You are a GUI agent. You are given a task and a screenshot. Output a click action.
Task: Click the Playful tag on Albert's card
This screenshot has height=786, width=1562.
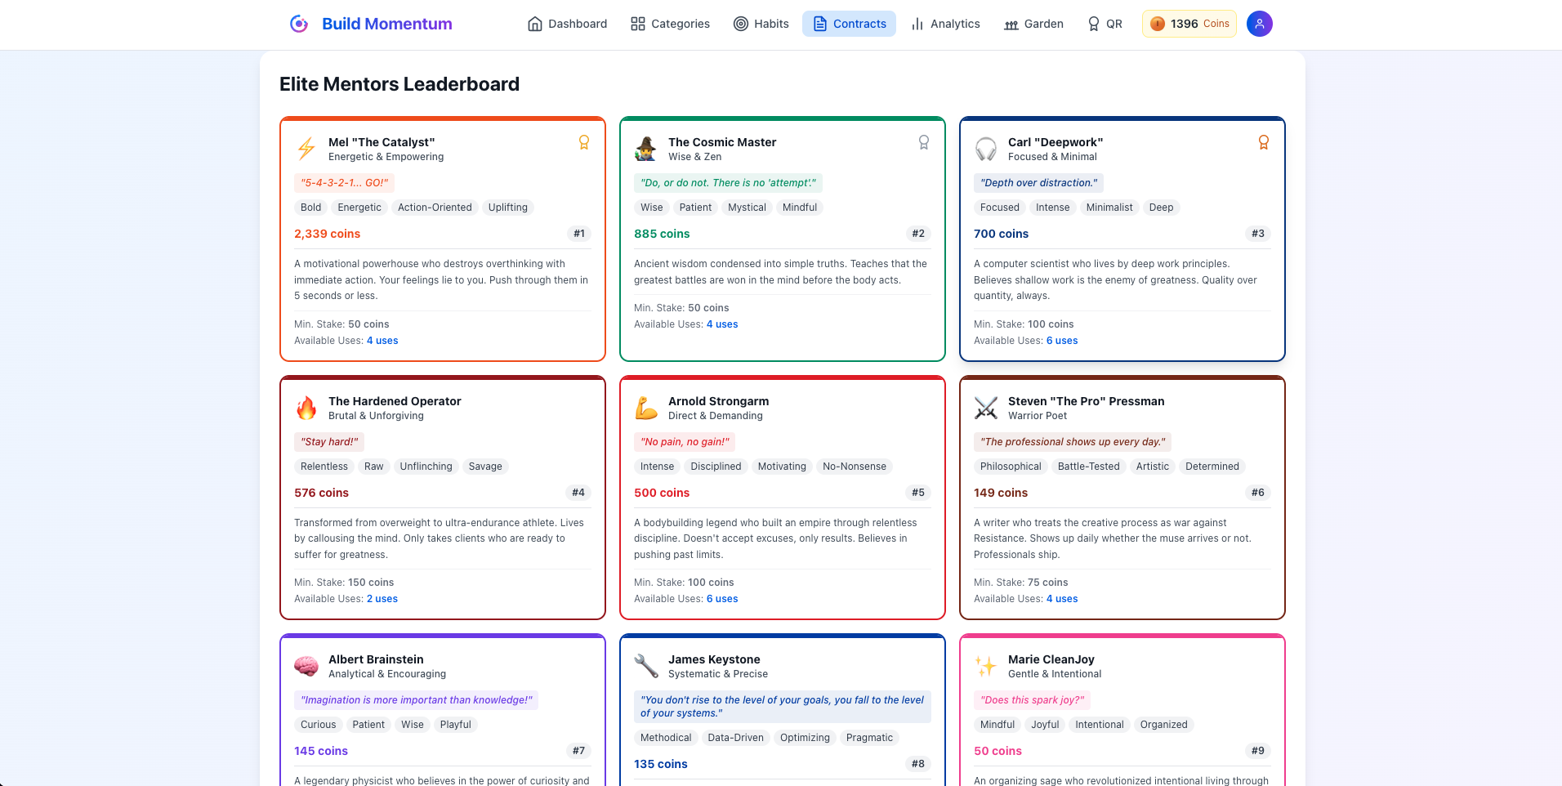pos(455,725)
